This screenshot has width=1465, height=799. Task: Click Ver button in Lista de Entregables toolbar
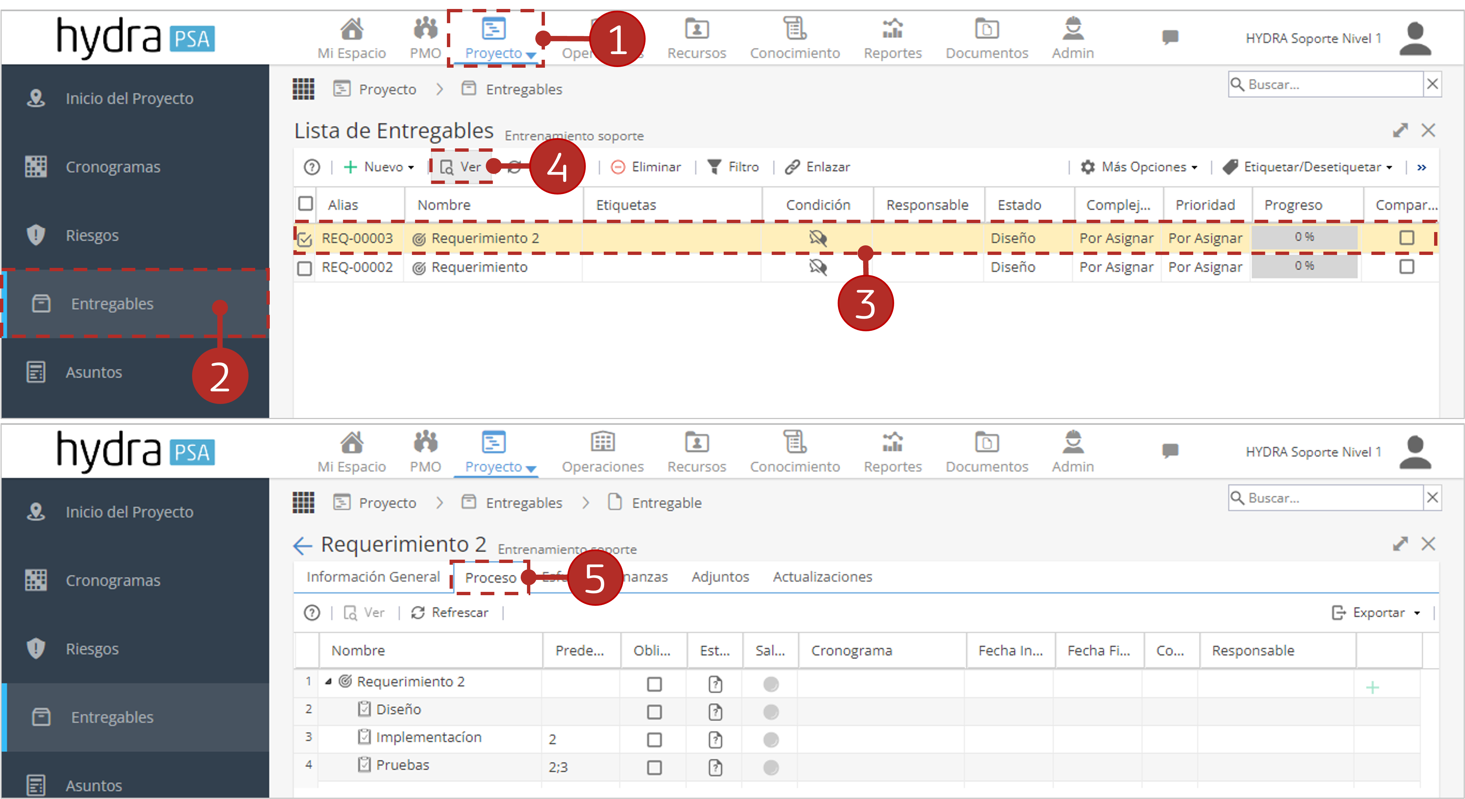point(461,167)
